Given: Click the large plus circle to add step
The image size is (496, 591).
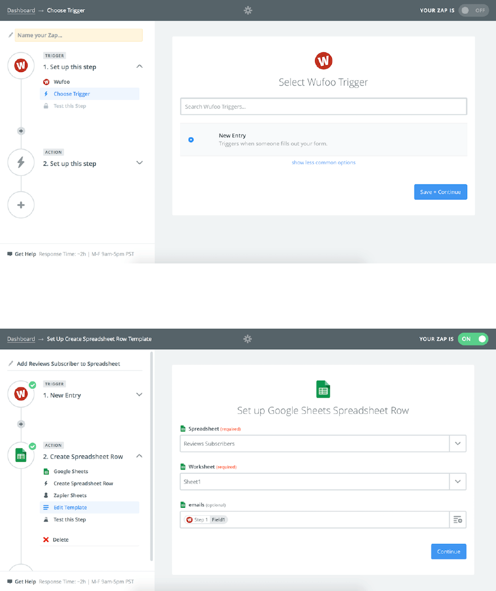Looking at the screenshot, I should click(21, 205).
